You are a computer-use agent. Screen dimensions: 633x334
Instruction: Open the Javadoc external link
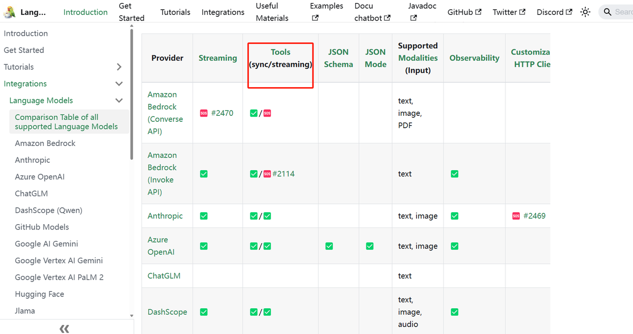point(422,12)
